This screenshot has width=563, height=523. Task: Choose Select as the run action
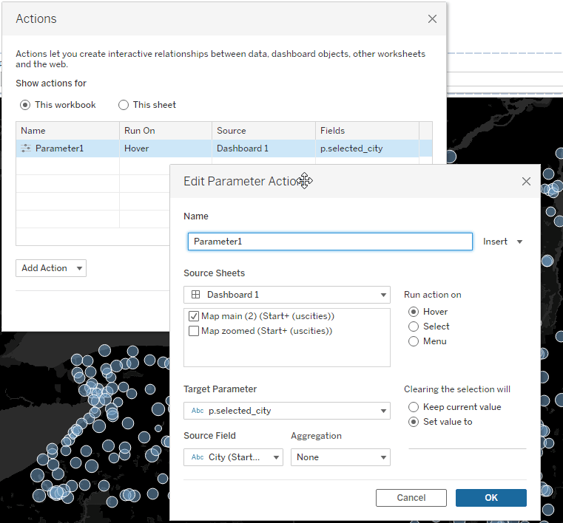[414, 327]
